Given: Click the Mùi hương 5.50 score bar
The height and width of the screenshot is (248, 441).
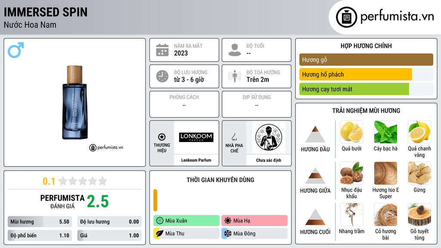Looking at the screenshot, I should (x=40, y=222).
